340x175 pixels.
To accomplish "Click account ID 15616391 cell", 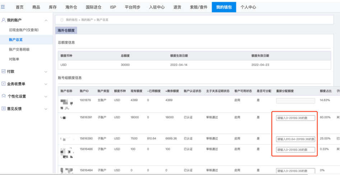I will [x=86, y=117].
